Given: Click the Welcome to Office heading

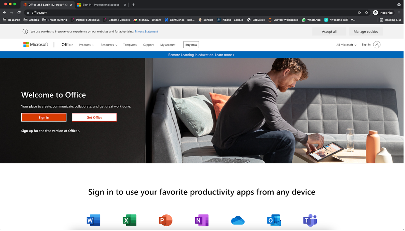Looking at the screenshot, I should [x=54, y=95].
